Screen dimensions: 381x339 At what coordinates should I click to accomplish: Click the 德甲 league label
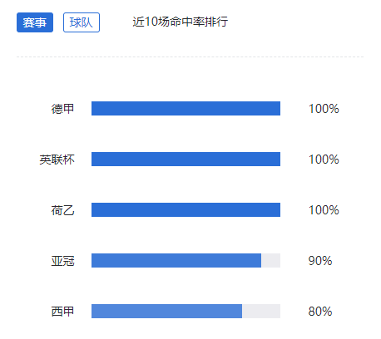62,109
